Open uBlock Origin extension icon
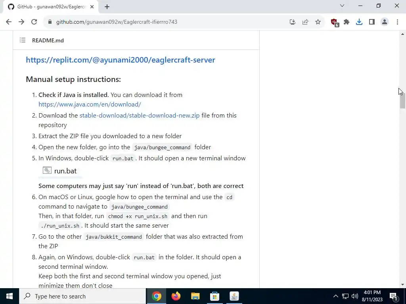Viewport: 406px width, 304px height. point(335,23)
